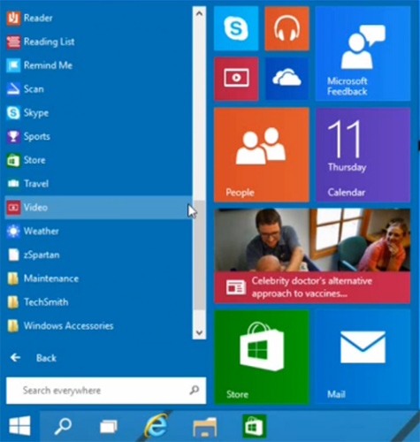Screen dimensions: 420x442
Task: Open the Mail tile
Action: tap(363, 357)
